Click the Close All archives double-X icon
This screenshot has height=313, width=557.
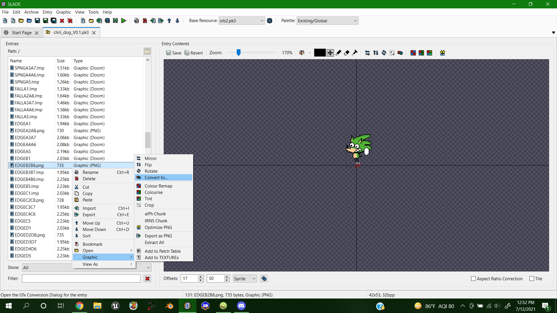[x=70, y=21]
